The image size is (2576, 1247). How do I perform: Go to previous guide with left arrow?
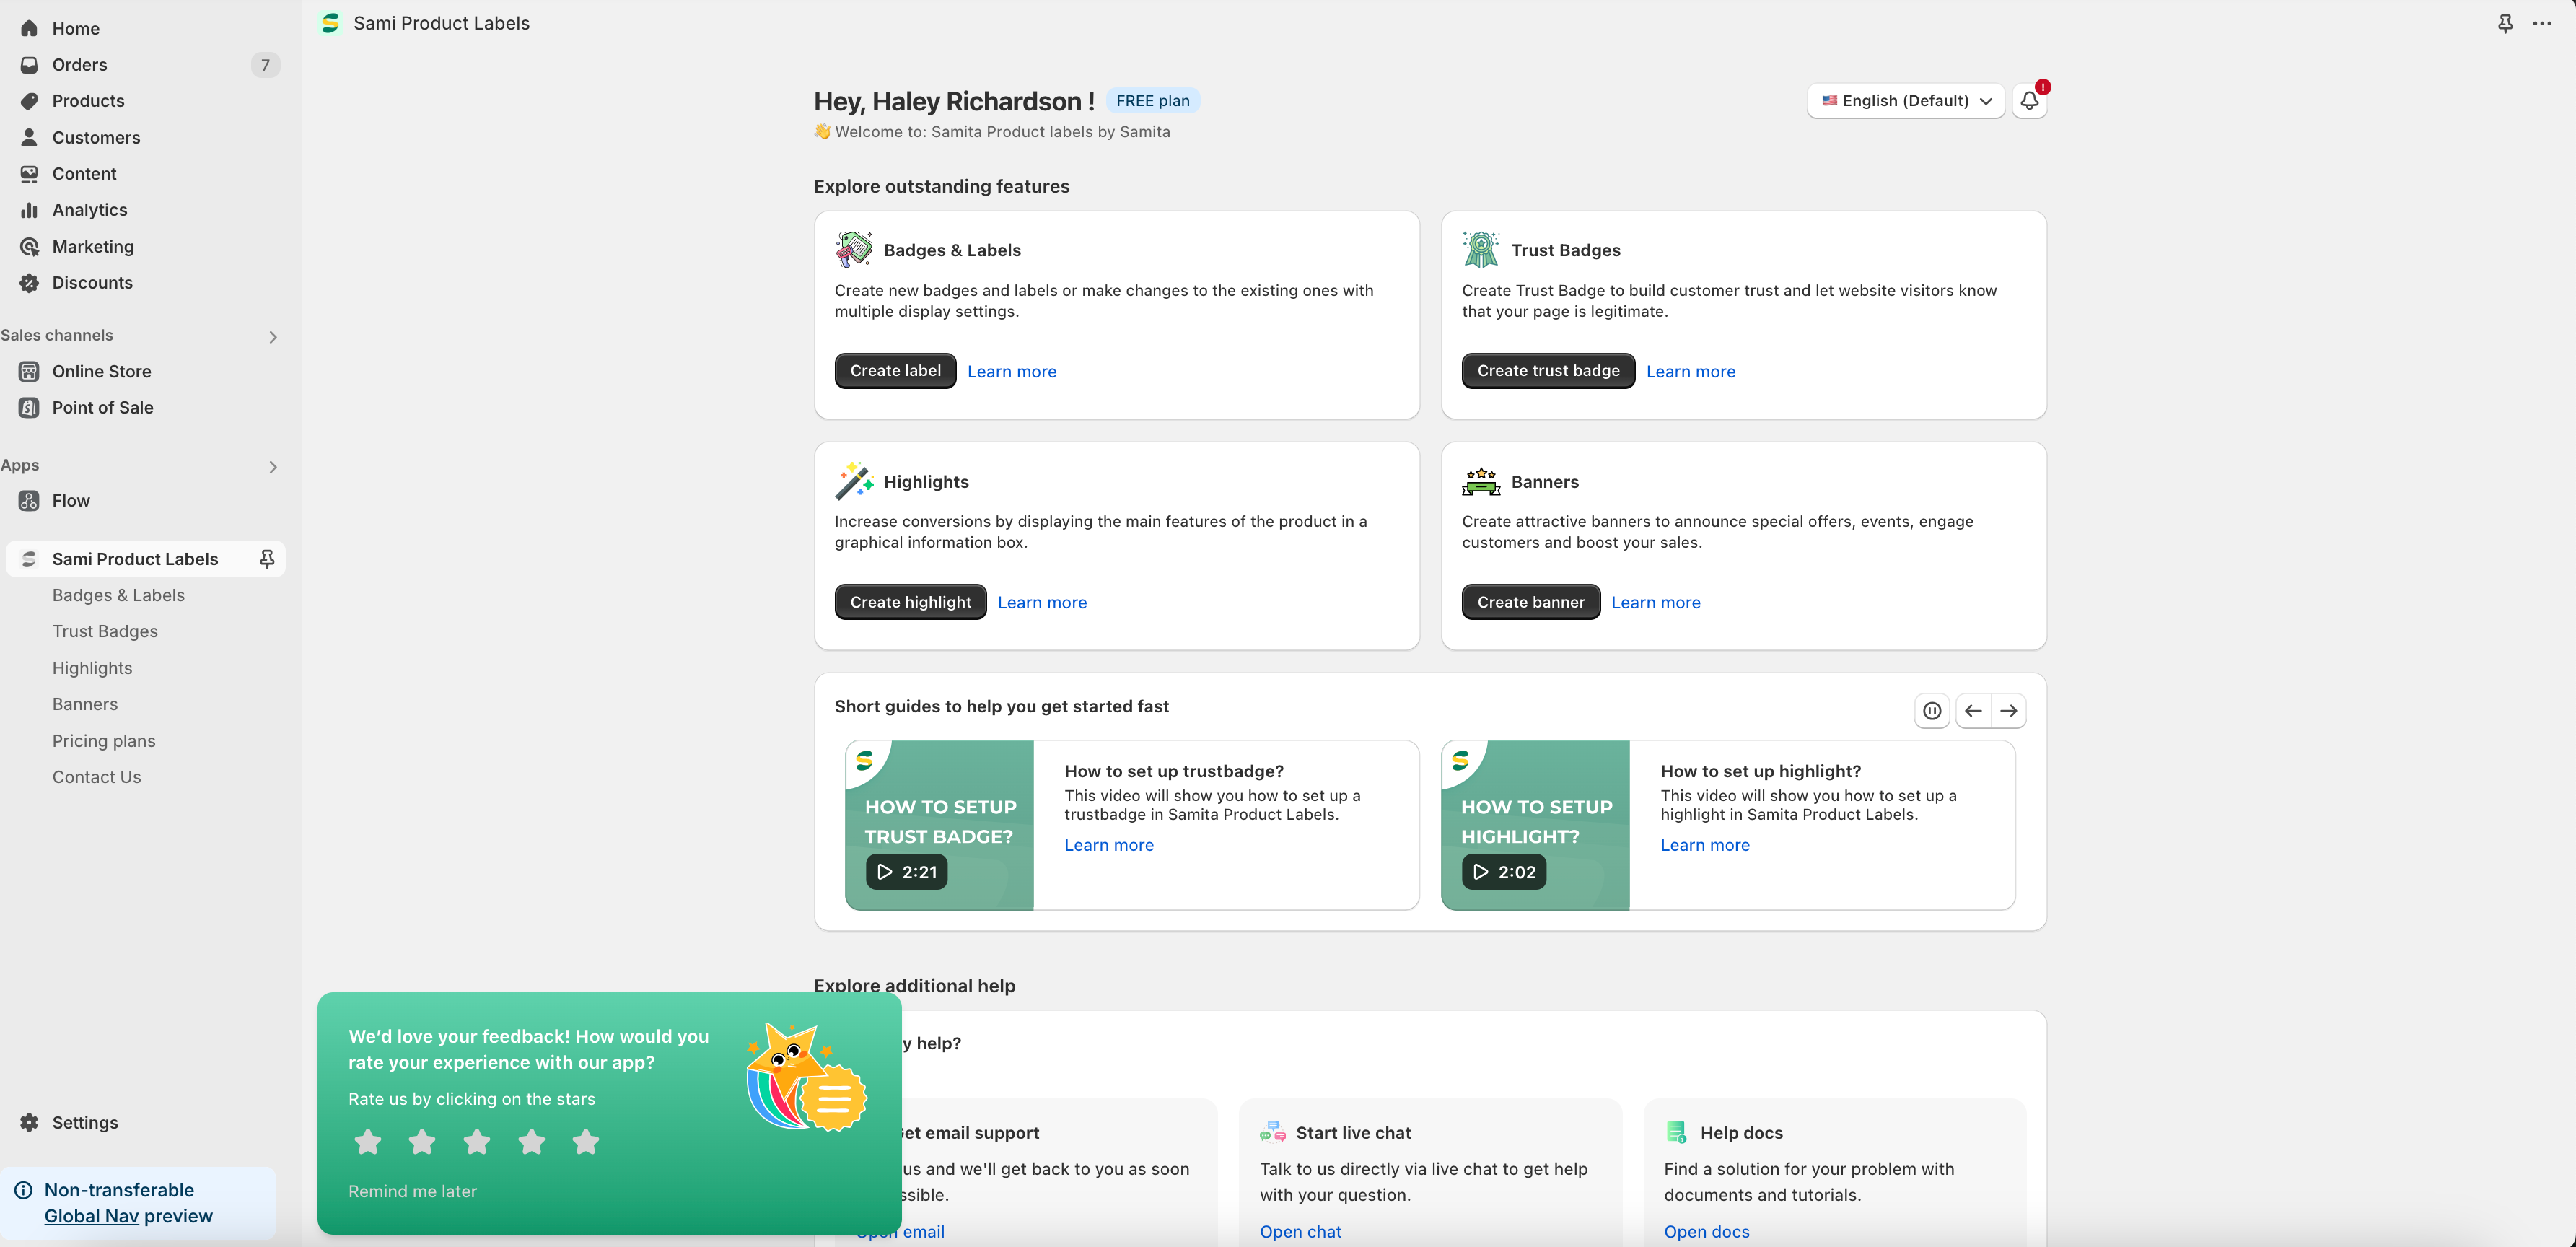coord(1973,711)
